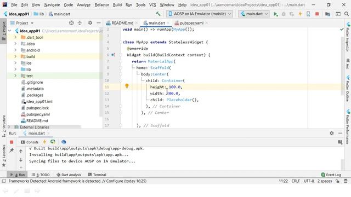Switch to pubspec.yaml editor tab

(191, 23)
